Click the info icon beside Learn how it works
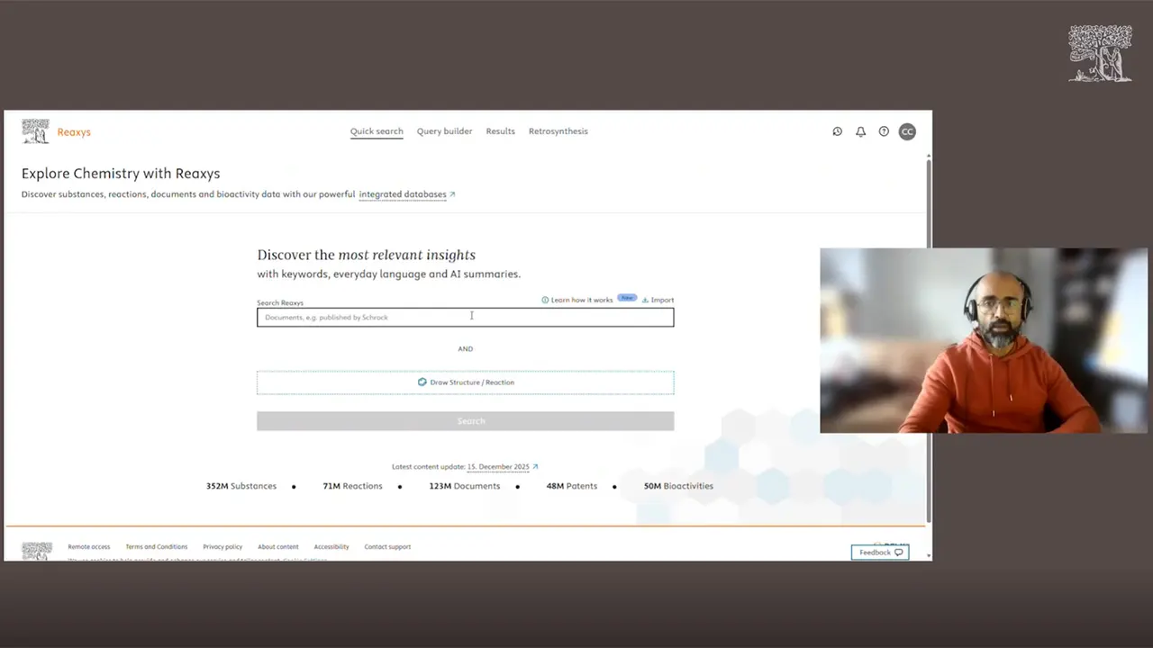 point(544,300)
